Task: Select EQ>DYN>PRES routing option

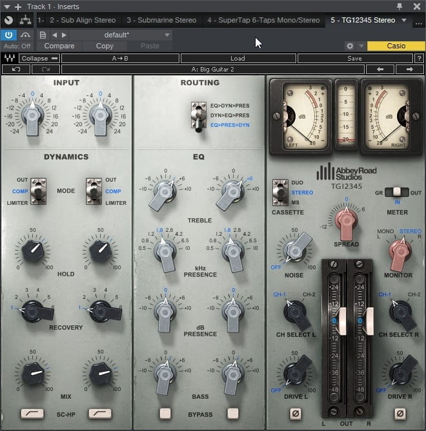Action: (230, 106)
